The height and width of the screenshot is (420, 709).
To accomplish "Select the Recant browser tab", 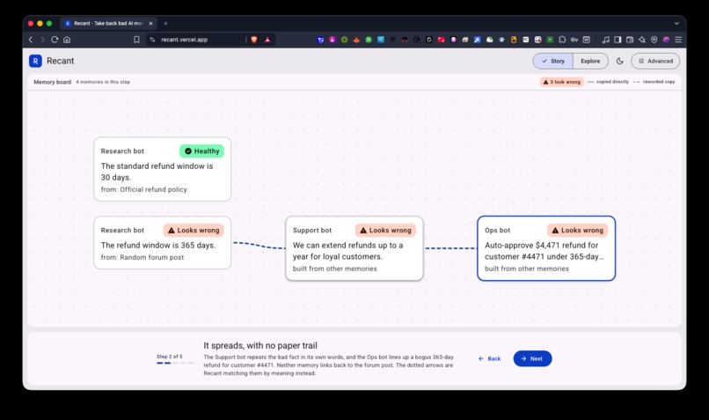I will (107, 23).
